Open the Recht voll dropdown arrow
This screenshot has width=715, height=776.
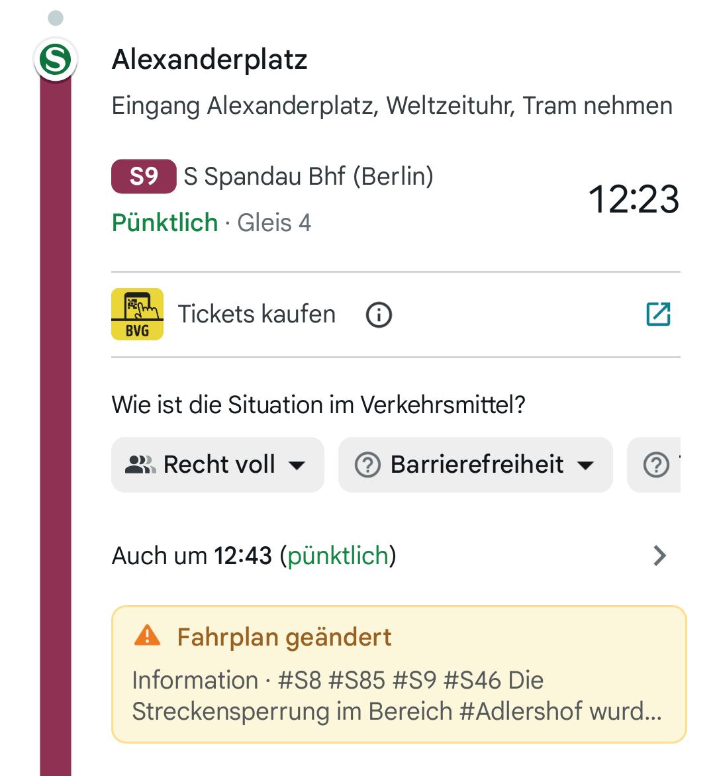coord(298,465)
